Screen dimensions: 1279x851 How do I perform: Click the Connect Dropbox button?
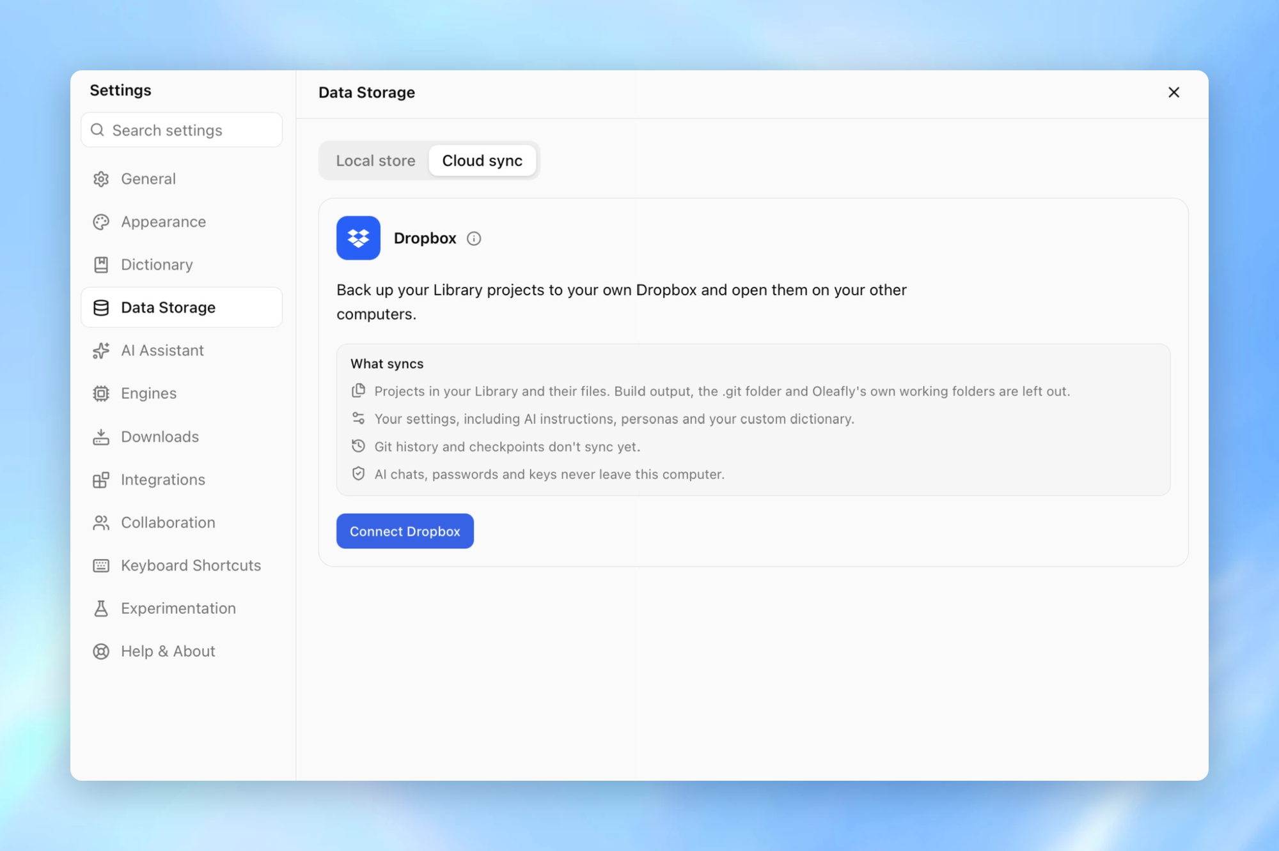click(405, 531)
